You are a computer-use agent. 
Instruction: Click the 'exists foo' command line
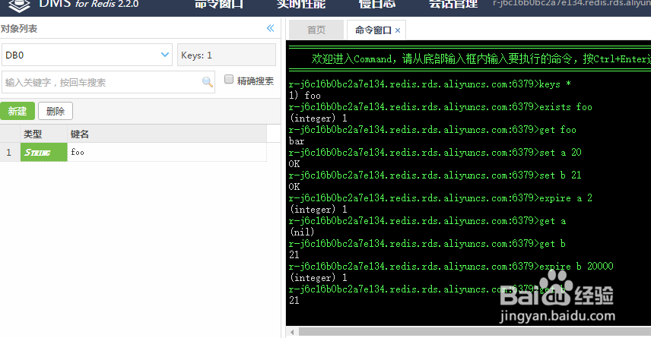click(x=440, y=107)
